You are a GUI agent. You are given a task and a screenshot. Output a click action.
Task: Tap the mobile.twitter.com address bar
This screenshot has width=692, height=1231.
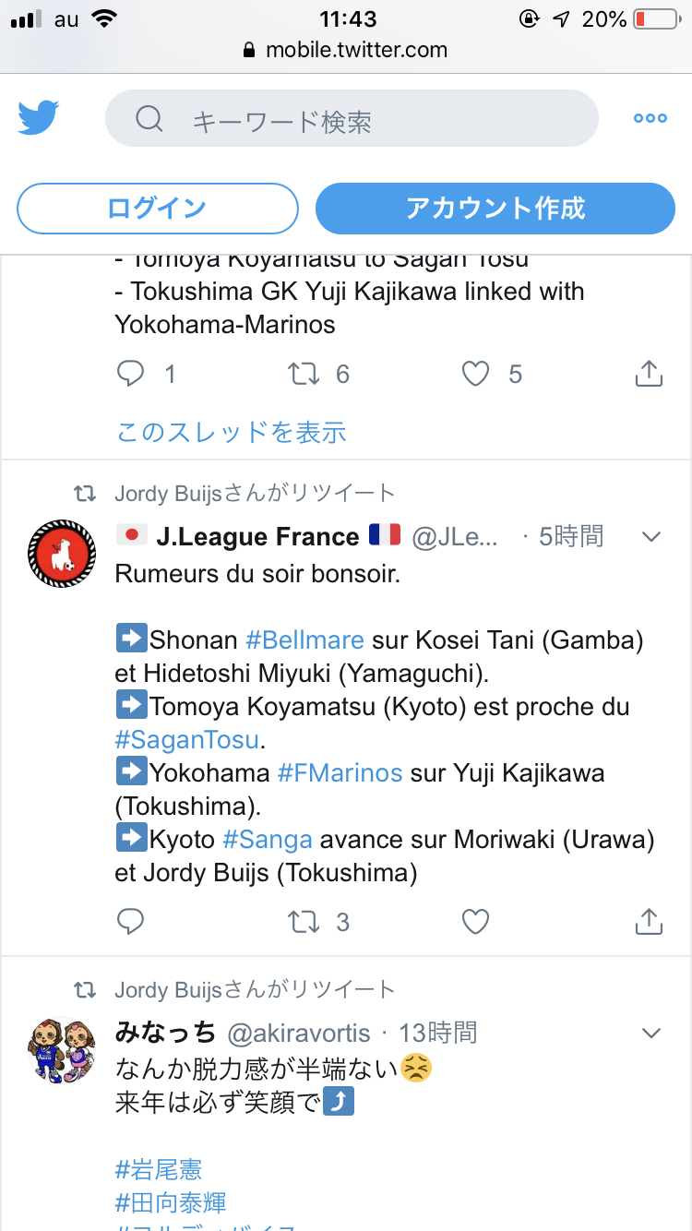coord(346,50)
